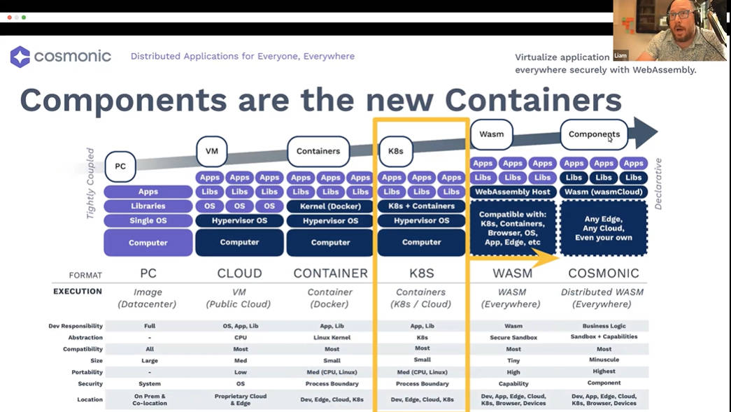This screenshot has width=731, height=412.
Task: Select the "Full" dev responsibility cell
Action: pos(150,326)
